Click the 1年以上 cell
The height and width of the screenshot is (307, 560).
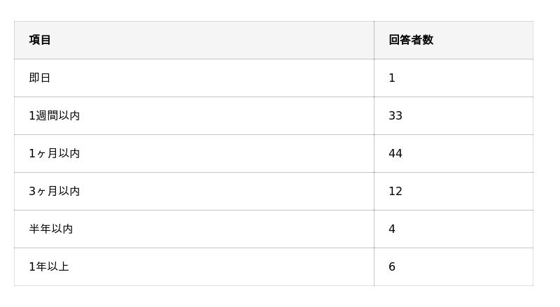coord(48,266)
